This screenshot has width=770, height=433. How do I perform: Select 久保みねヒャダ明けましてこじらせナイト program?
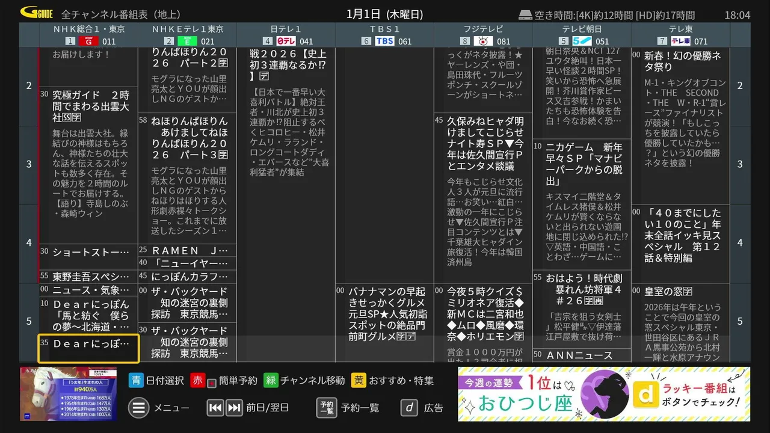click(483, 198)
